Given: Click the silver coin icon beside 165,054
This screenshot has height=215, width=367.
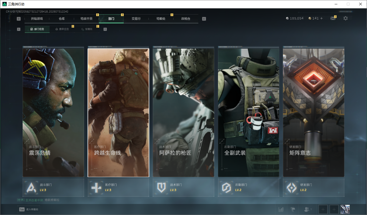Looking at the screenshot, I should coord(288,18).
